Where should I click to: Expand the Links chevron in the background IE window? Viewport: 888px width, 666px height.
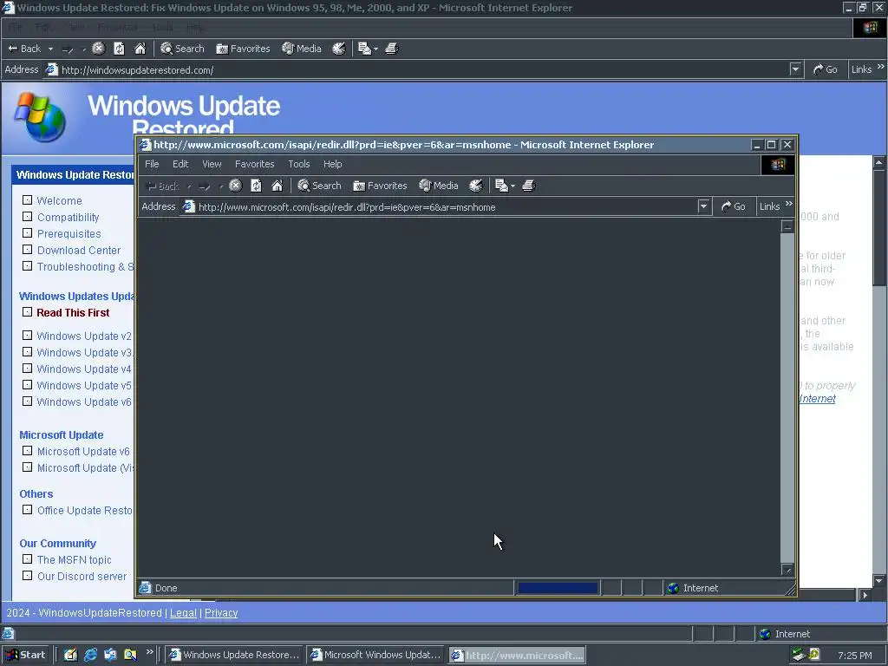click(881, 66)
